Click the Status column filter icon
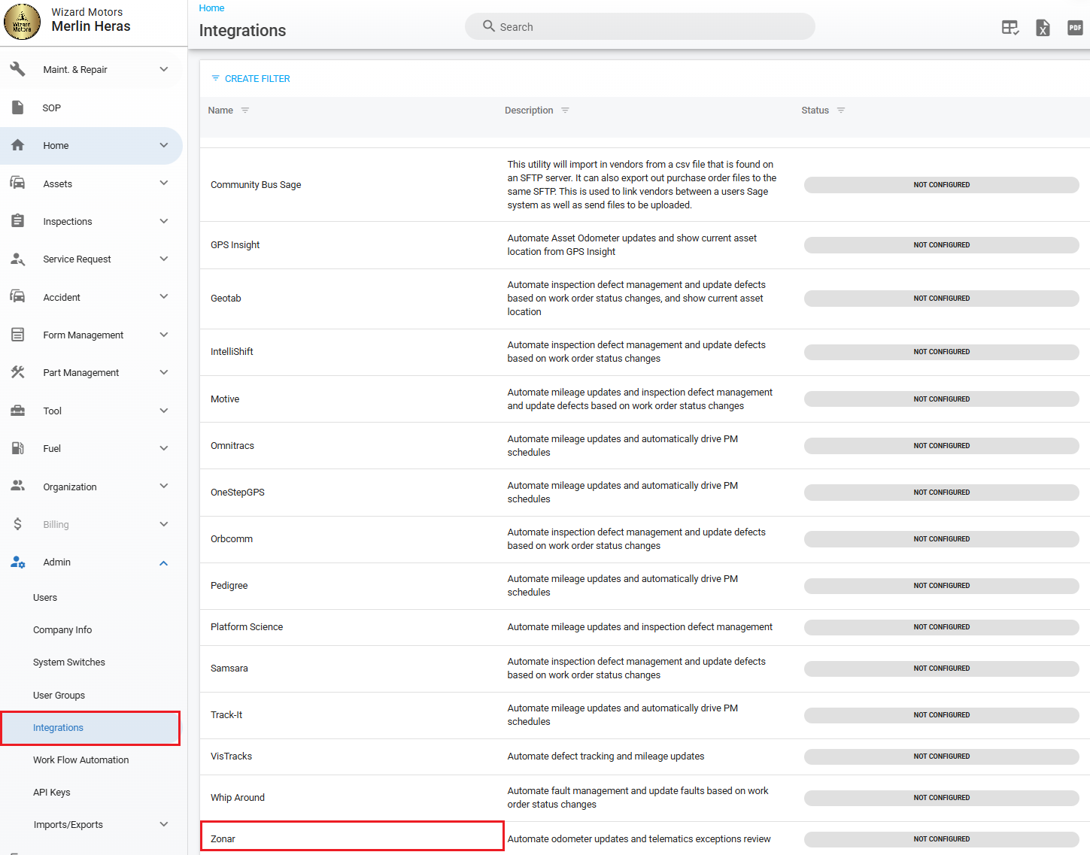Screen dimensions: 1090x855 [x=841, y=111]
